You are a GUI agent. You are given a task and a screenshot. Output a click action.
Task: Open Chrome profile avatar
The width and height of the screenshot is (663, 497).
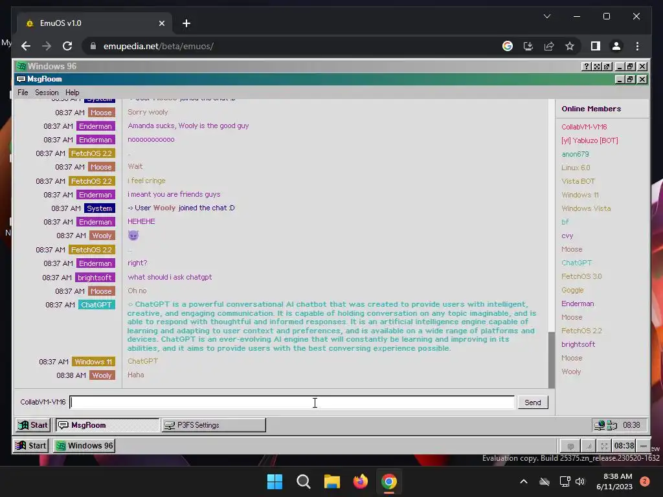tap(616, 46)
